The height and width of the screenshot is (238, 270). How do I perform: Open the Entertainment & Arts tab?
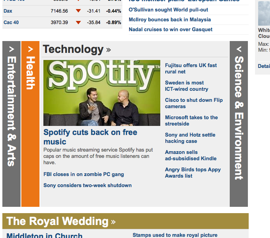tap(11, 124)
